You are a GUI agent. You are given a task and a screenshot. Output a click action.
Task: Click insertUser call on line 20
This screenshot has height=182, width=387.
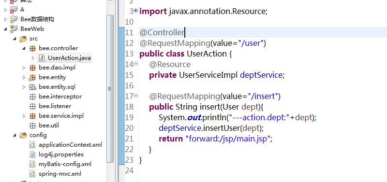click(222, 128)
